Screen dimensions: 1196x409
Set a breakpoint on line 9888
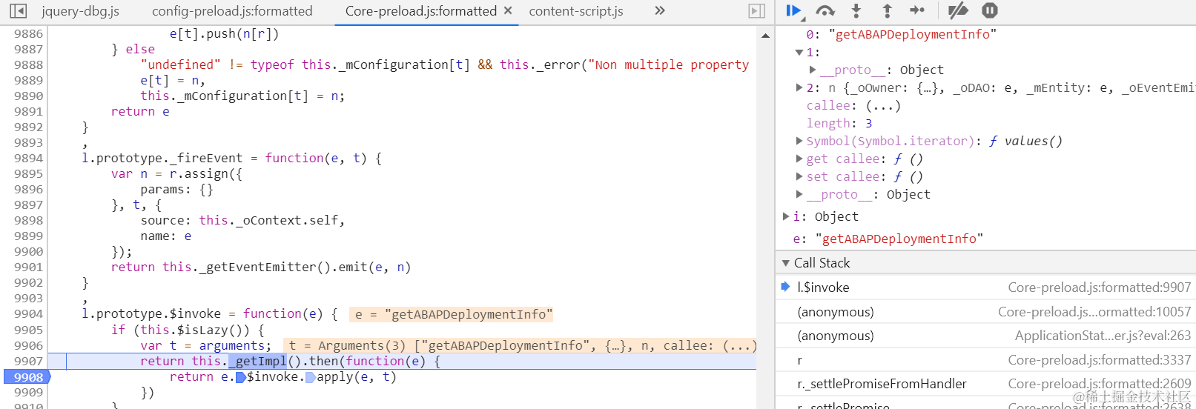[x=28, y=65]
